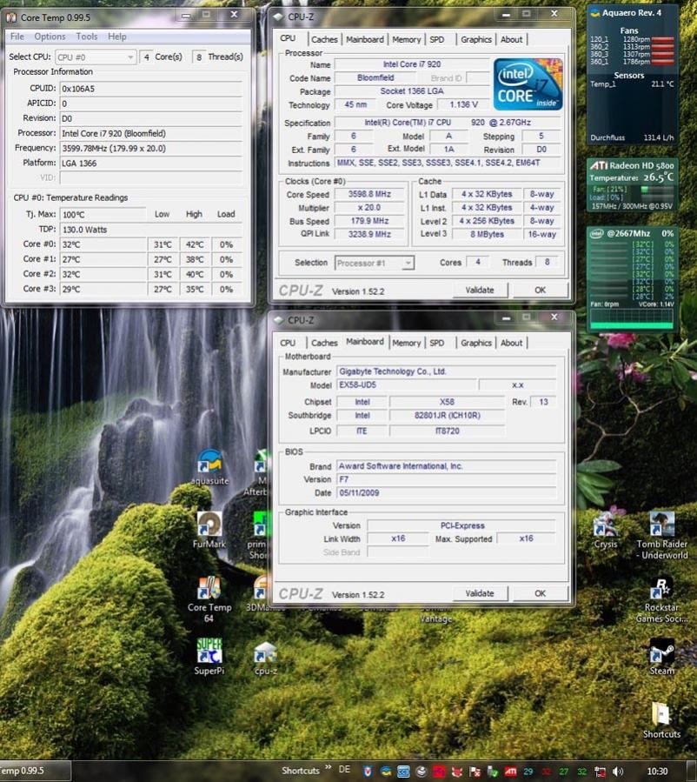Click OK in bottom CPU-Z window
697x782 pixels.
[540, 593]
